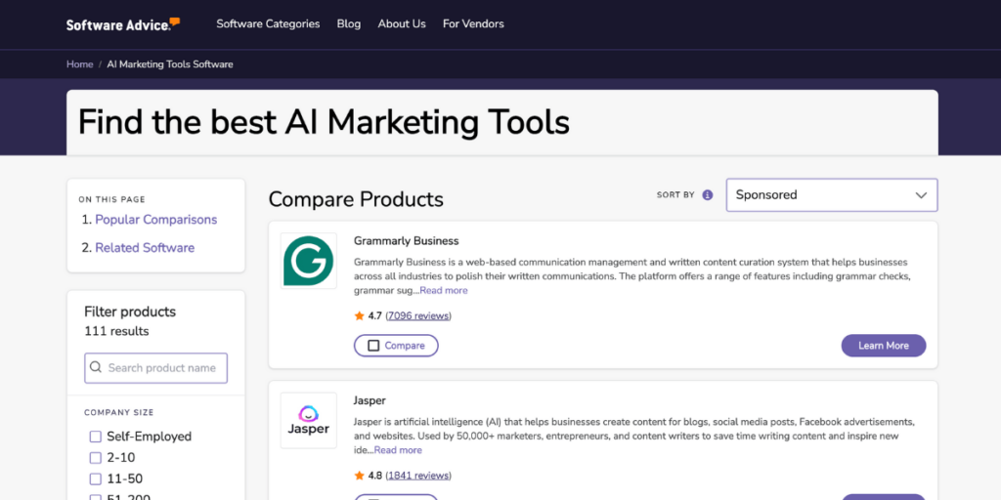Select the 11-50 company size checkbox
Viewport: 1001px width, 500px height.
96,479
